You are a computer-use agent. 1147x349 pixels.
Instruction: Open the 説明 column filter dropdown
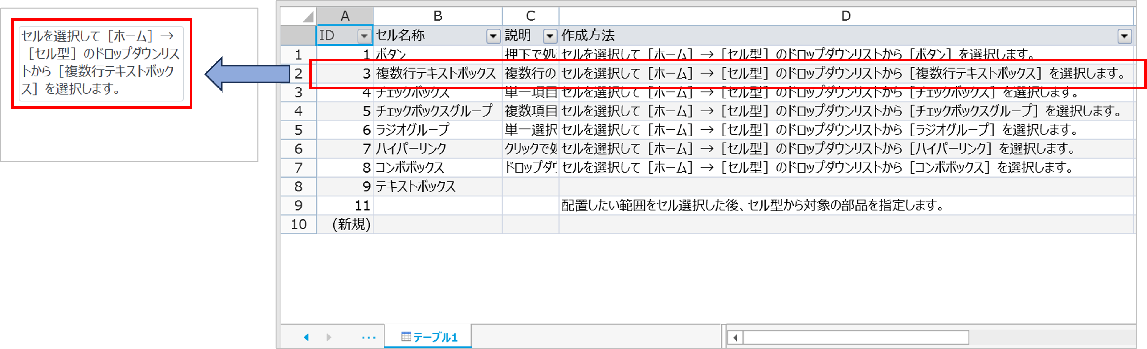550,36
